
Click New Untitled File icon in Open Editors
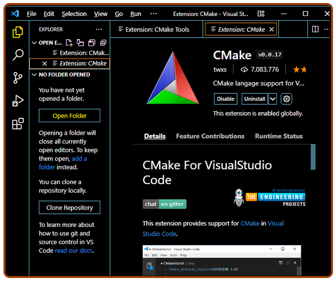(69, 43)
